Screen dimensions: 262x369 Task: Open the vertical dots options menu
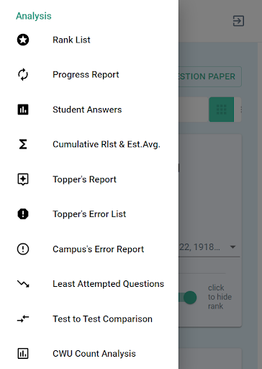(x=241, y=110)
